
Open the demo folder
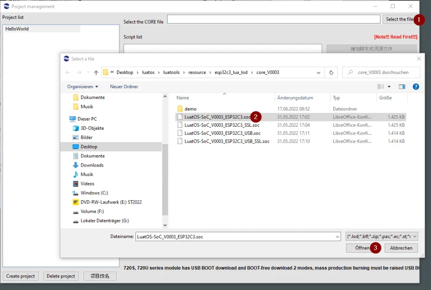coord(190,109)
